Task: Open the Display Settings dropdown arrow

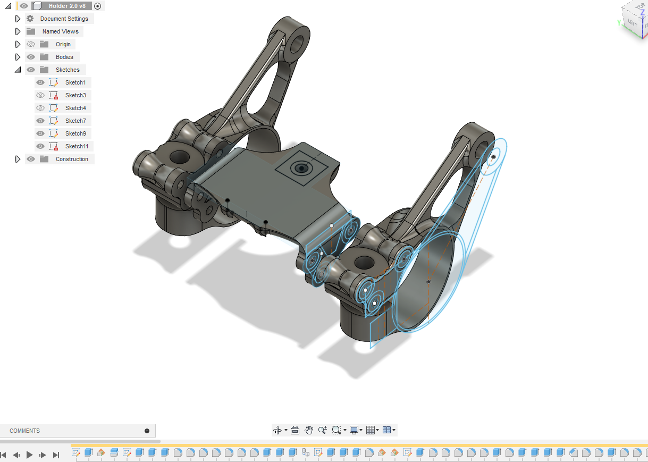Action: (x=361, y=430)
